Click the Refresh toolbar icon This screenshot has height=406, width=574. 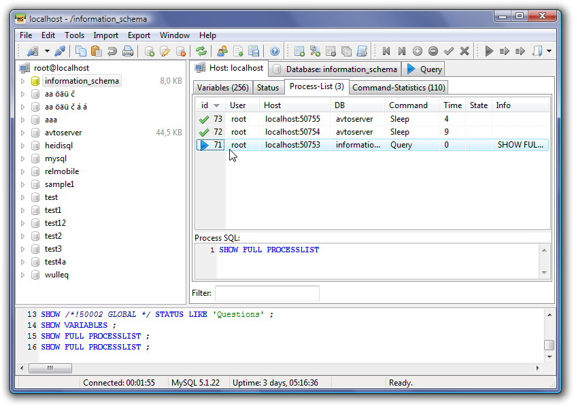pos(201,51)
